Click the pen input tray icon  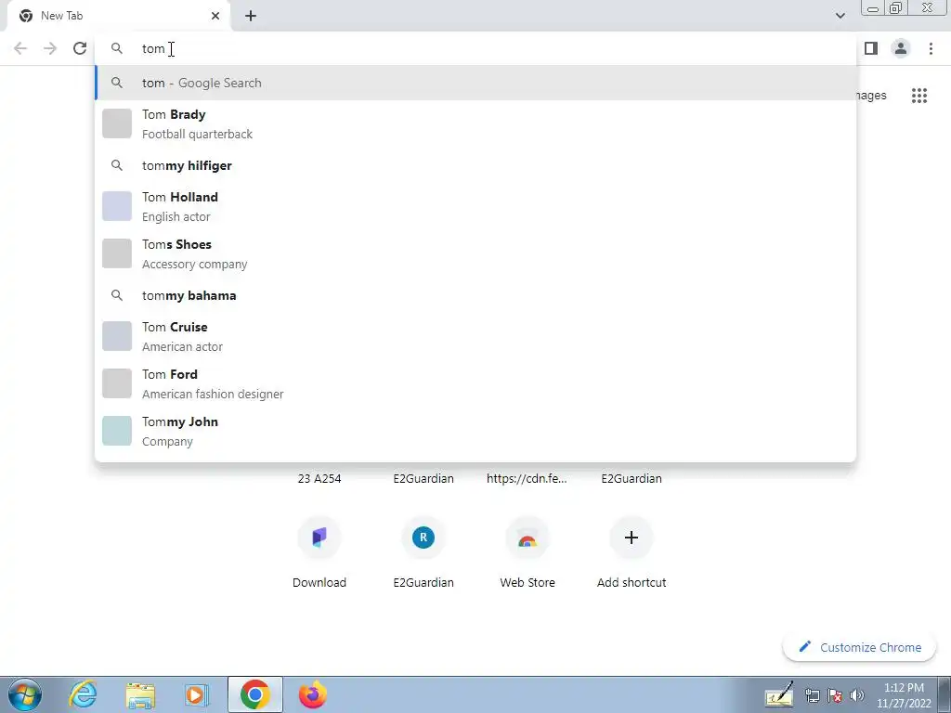click(x=779, y=694)
